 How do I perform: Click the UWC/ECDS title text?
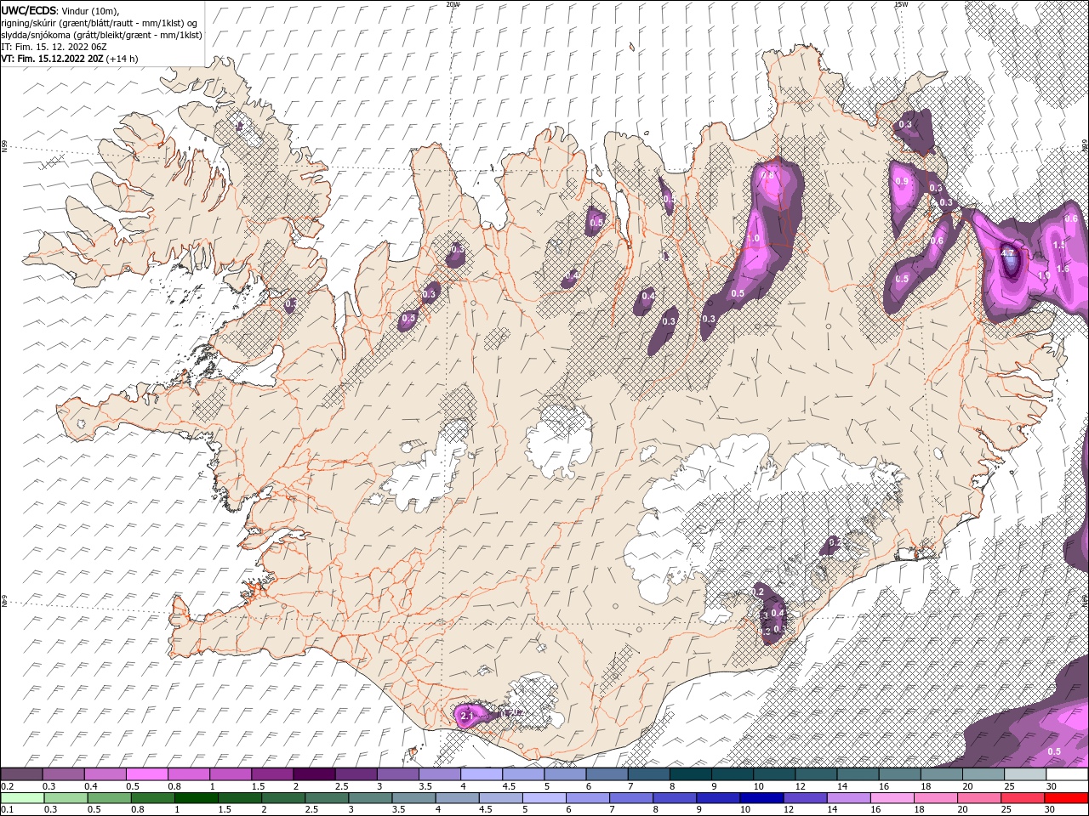coord(30,10)
